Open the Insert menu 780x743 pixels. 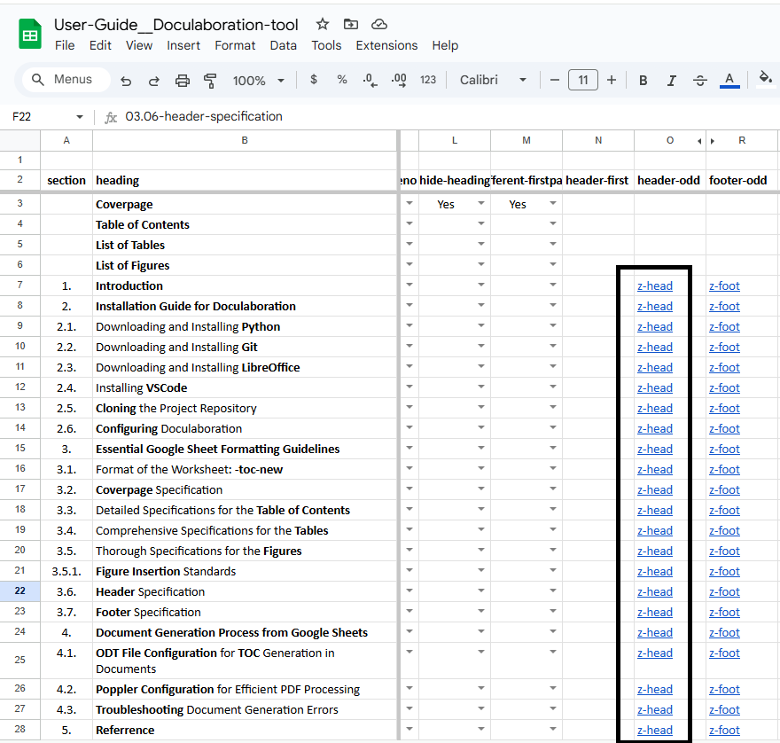pyautogui.click(x=183, y=45)
